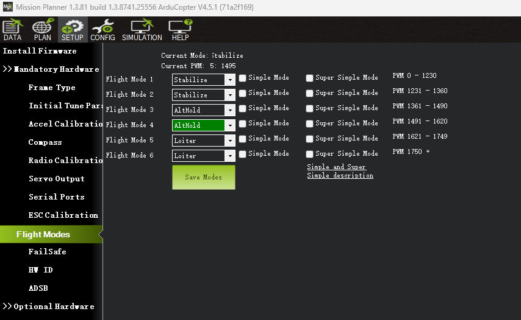Screen dimensions: 521x320
Task: Open Flight Mode 1 Stabilize dropdown
Action: point(203,80)
